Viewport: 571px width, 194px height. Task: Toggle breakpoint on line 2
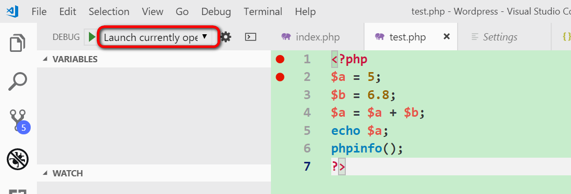pos(280,77)
